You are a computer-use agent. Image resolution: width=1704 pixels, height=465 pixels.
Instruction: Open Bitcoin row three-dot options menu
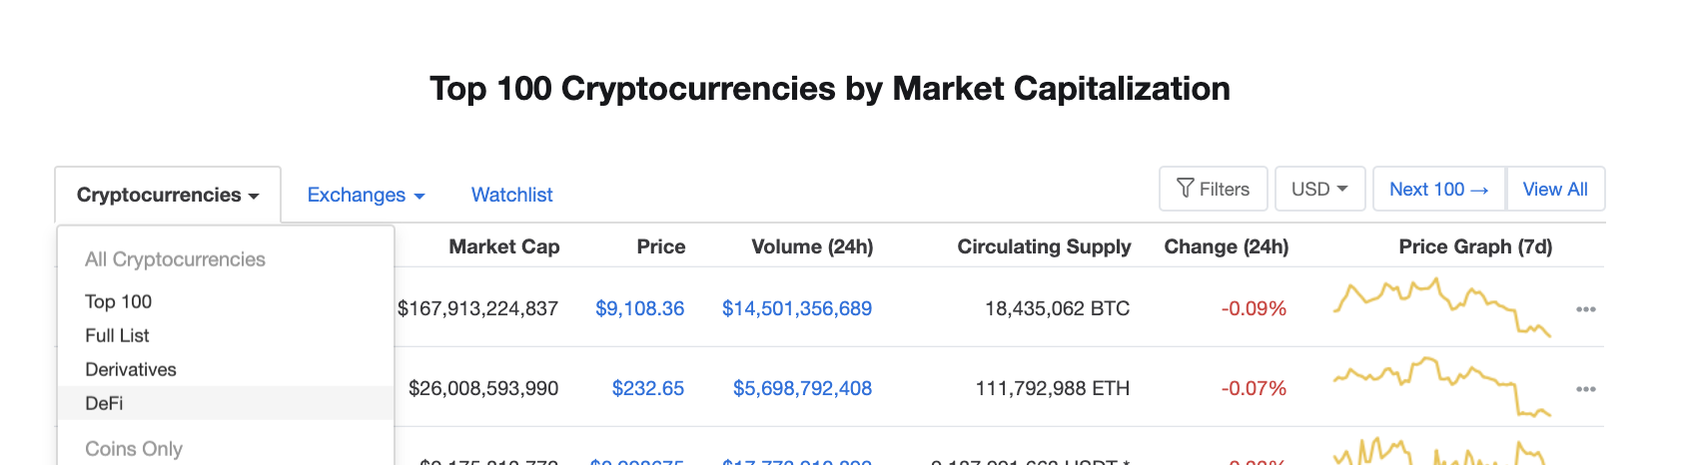(x=1585, y=309)
